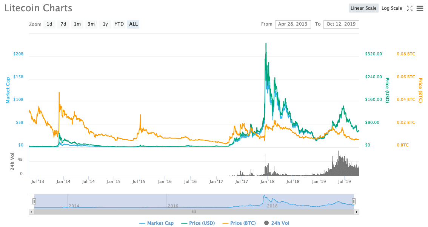Set zoom range to 3m
This screenshot has height=227, width=428.
91,24
